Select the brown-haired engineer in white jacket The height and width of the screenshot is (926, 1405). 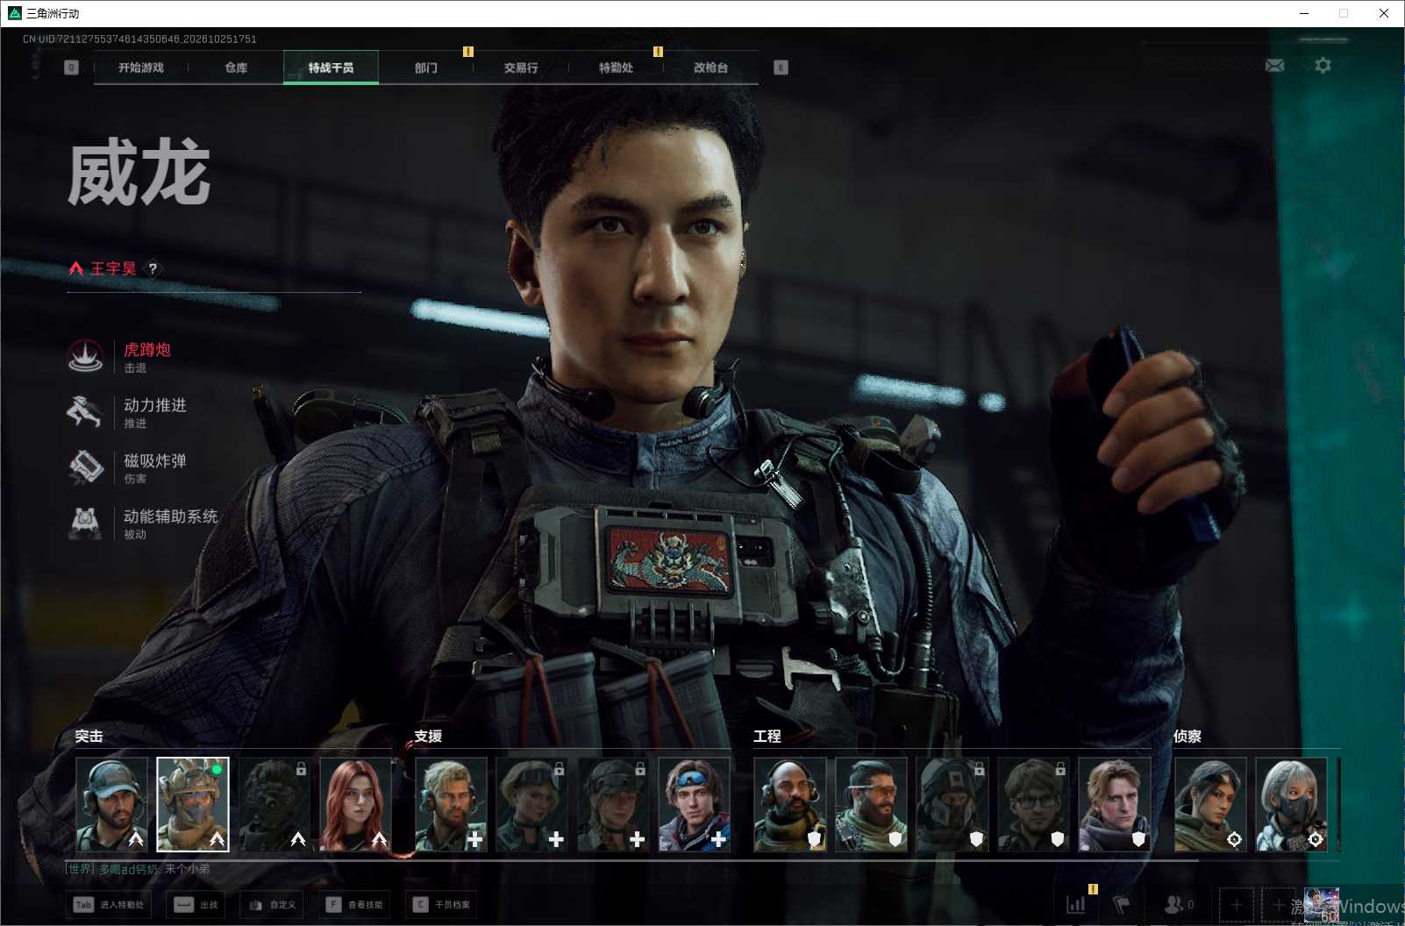pyautogui.click(x=1114, y=805)
